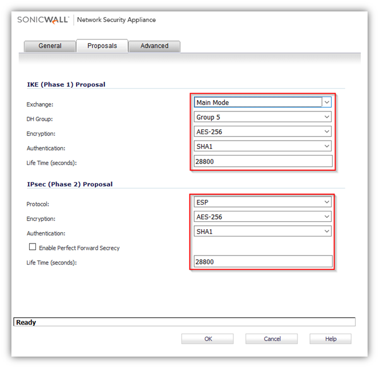Screen dimensions: 379x368
Task: Expand Phase 1 Authentication dropdown
Action: tap(262, 147)
